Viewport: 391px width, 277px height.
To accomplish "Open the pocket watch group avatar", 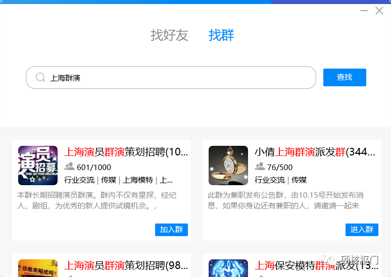I will pos(228,165).
